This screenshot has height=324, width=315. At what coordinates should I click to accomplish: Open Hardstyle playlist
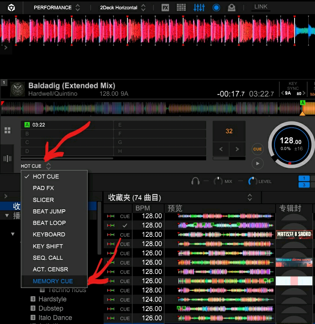coord(52,299)
